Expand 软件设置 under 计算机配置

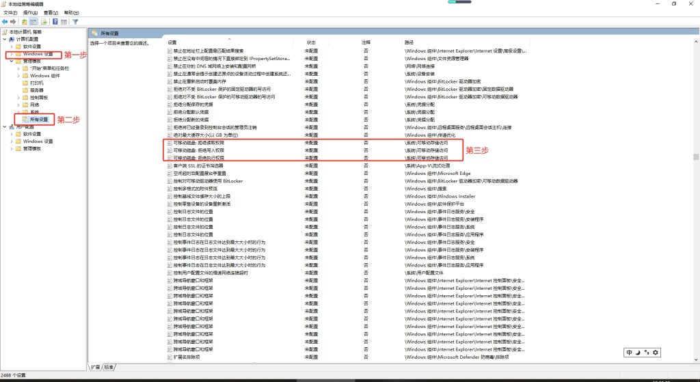12,46
